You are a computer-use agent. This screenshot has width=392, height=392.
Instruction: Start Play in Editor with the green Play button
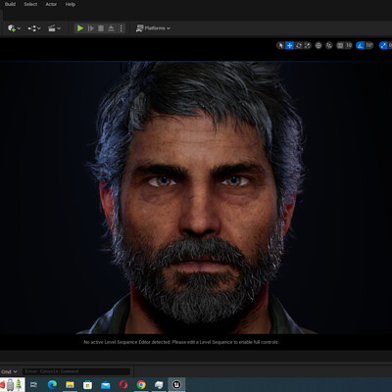coord(79,28)
